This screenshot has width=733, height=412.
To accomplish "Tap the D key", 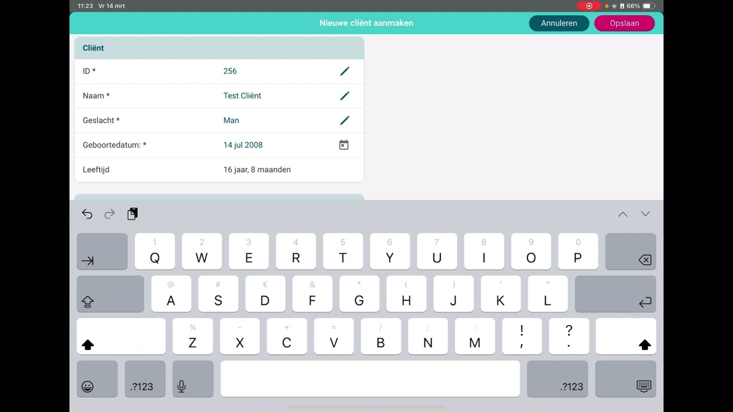I will [265, 294].
